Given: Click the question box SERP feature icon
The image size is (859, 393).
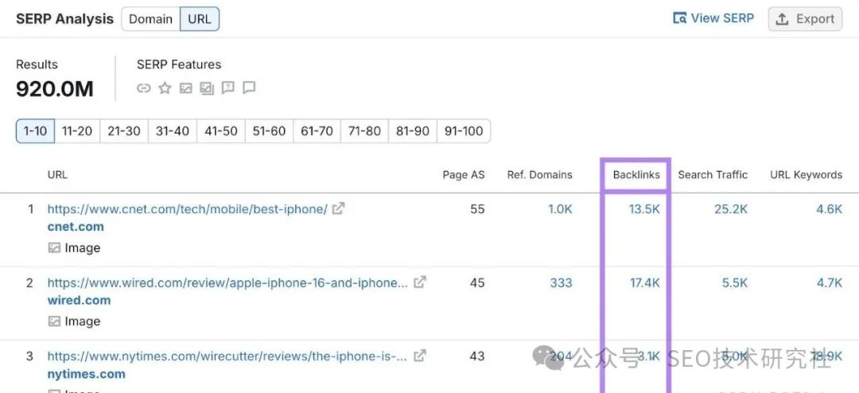Looking at the screenshot, I should 228,88.
